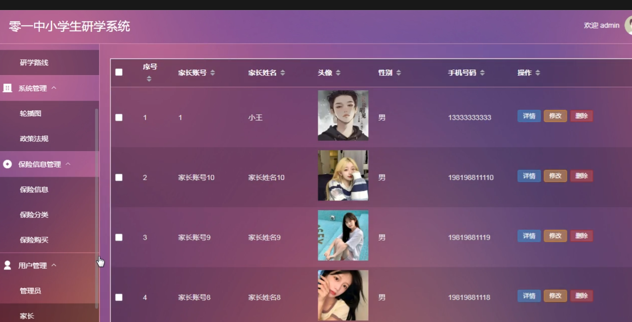Click the 保险信息管理 circle icon
632x322 pixels.
[7, 164]
